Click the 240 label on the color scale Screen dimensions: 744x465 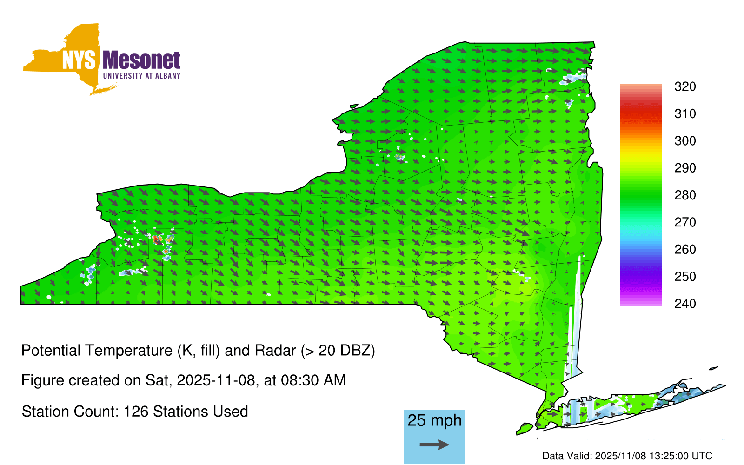pos(685,304)
